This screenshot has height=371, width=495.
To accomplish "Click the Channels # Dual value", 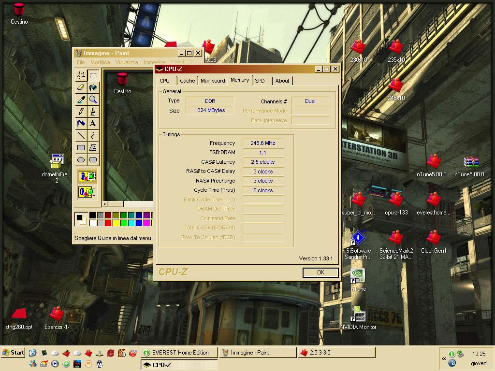I will click(310, 101).
